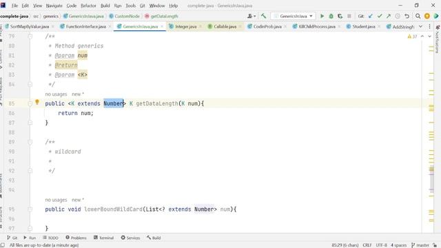Open the Git tool window
The width and height of the screenshot is (441, 248).
point(12,238)
